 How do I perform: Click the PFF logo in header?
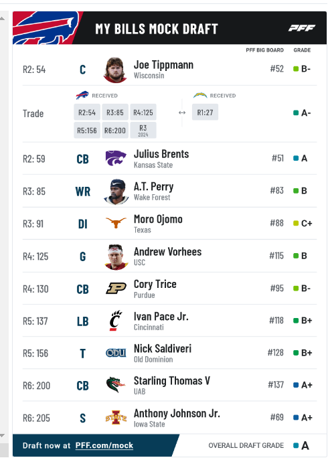[302, 28]
